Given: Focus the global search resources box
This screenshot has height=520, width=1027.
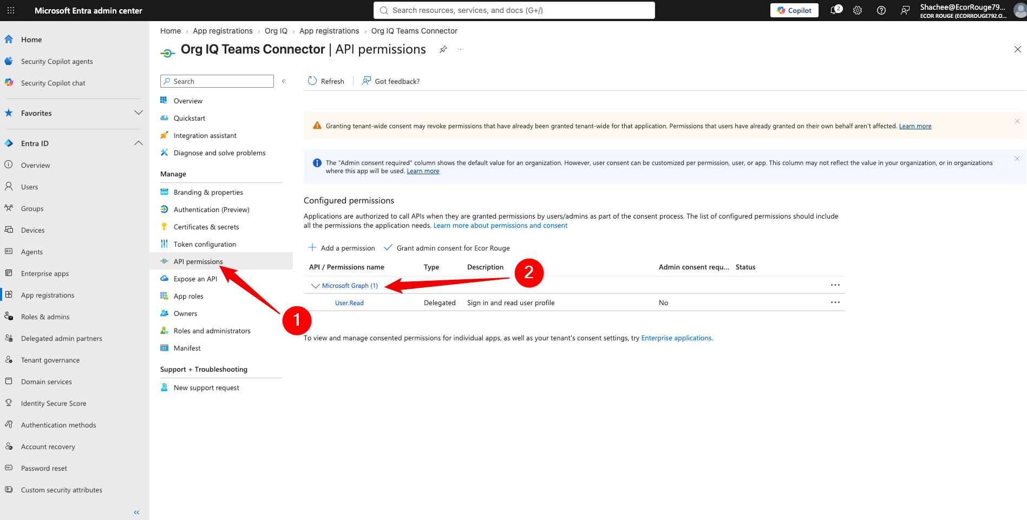Looking at the screenshot, I should click(514, 10).
